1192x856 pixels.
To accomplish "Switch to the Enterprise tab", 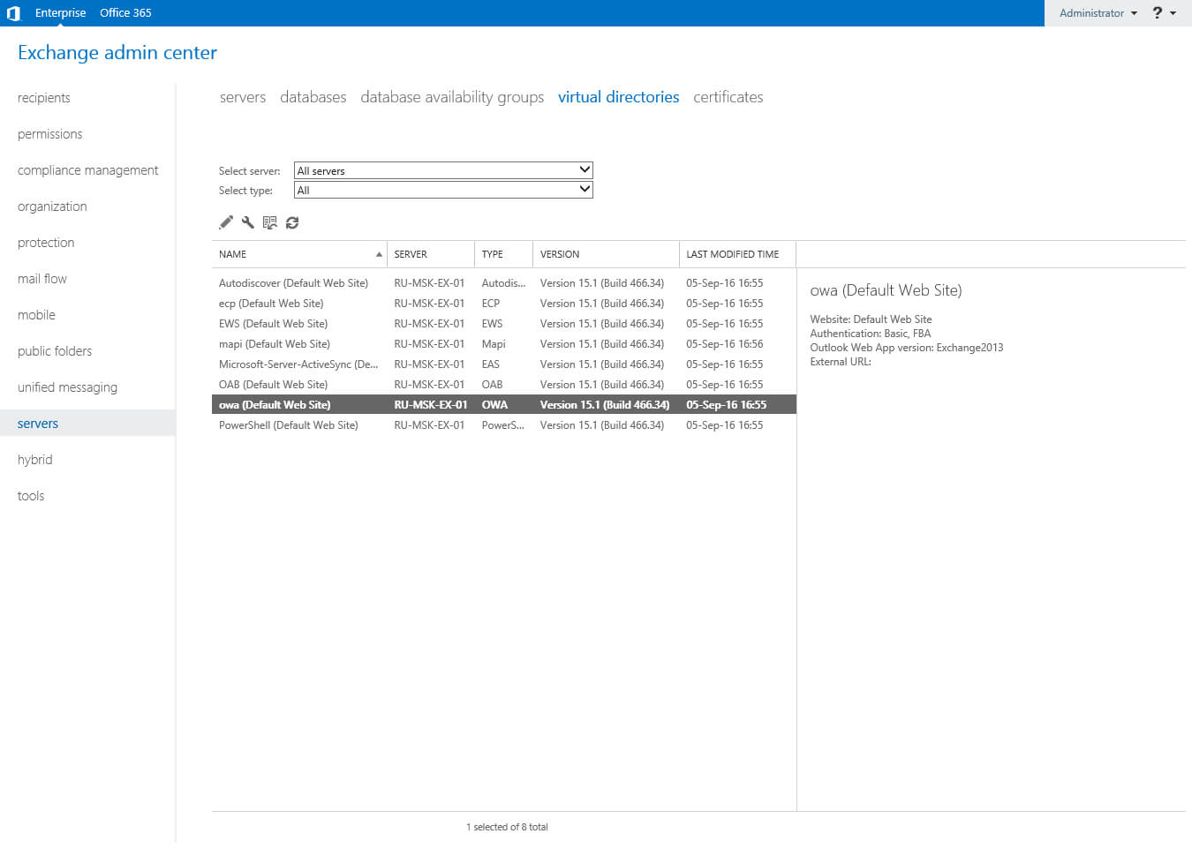I will click(60, 13).
